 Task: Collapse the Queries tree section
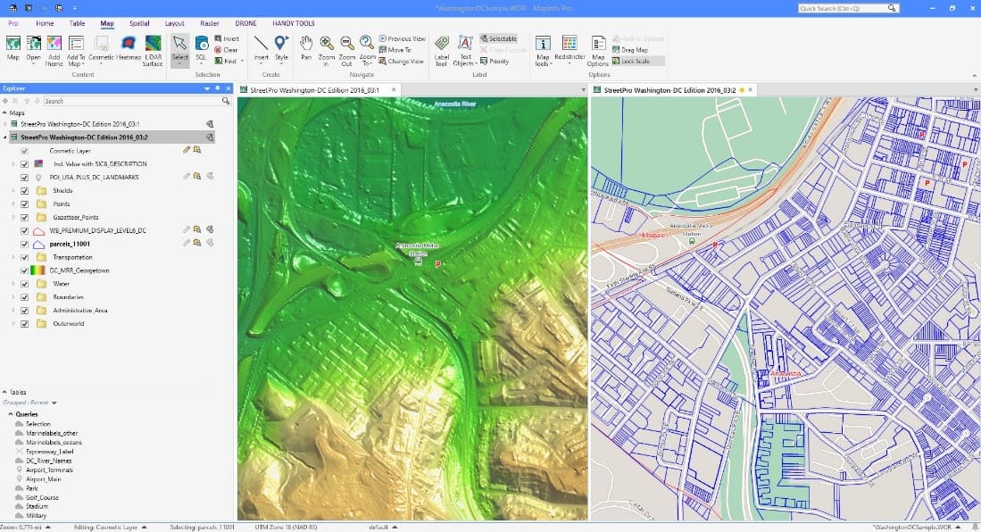[x=10, y=414]
